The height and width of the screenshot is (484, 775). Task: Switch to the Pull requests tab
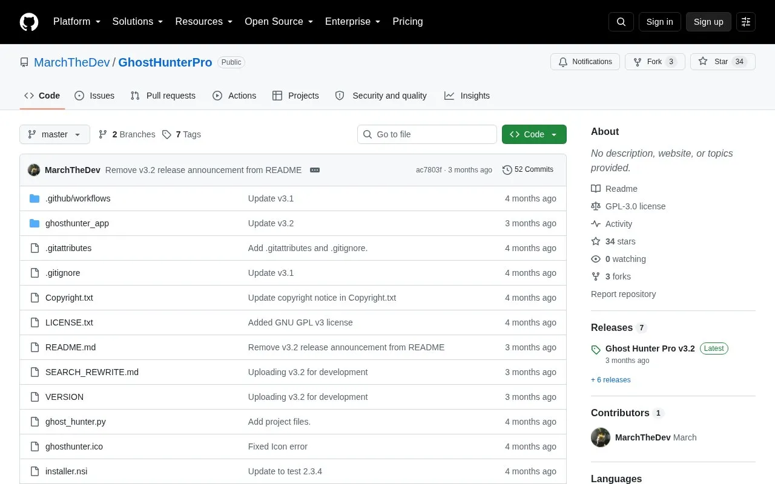163,96
